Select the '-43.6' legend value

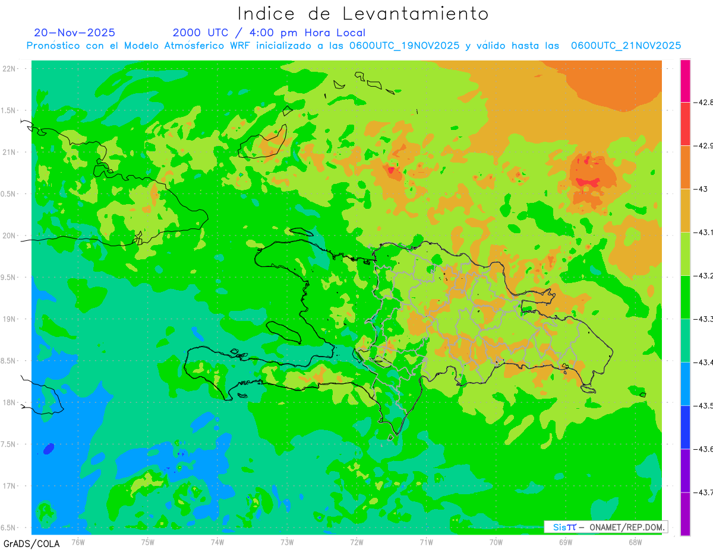(703, 449)
